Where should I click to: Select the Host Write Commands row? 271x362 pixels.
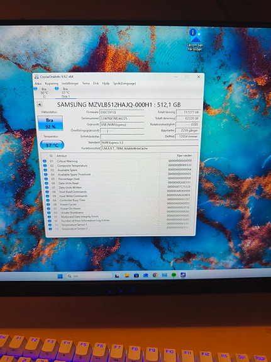118,196
